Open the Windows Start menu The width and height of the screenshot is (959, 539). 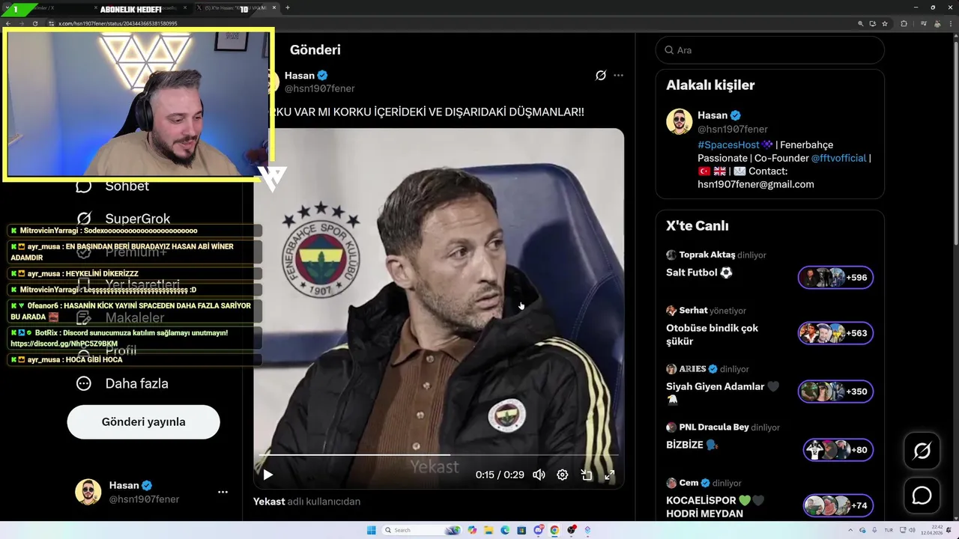tap(371, 530)
